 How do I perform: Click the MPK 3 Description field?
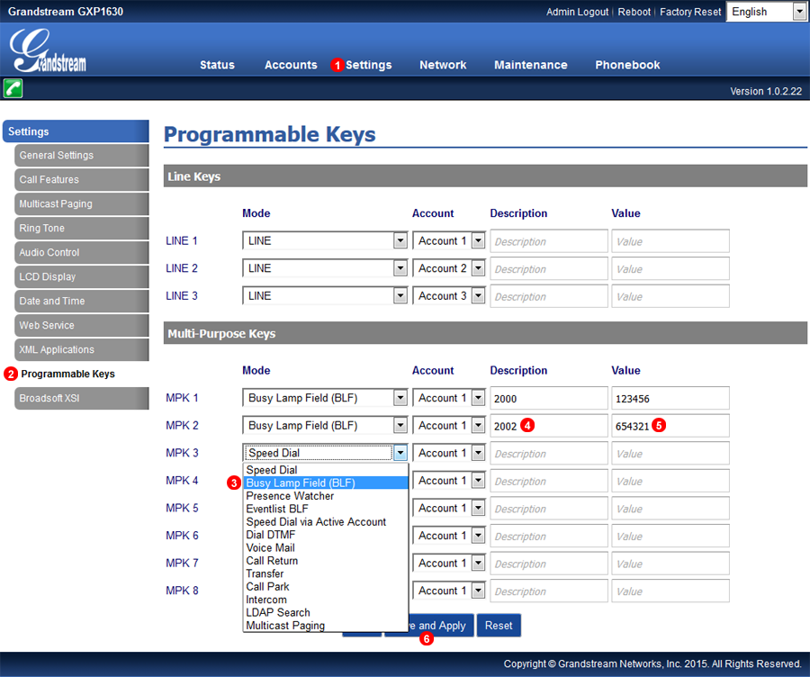click(x=549, y=453)
